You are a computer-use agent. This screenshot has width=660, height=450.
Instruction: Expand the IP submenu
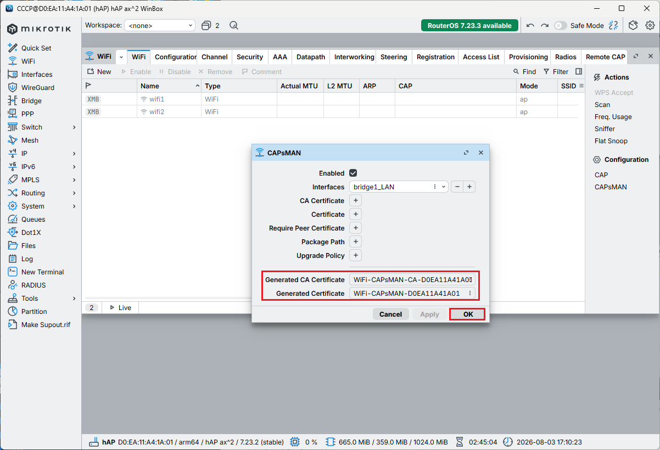[74, 153]
